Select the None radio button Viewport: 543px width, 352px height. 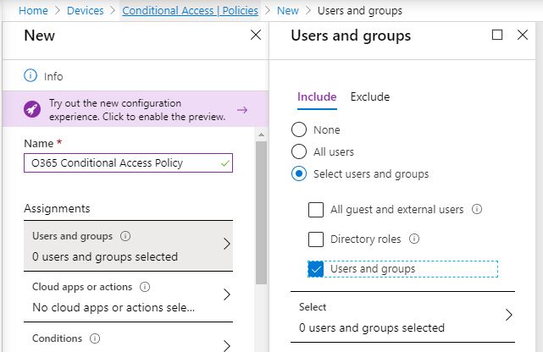(299, 130)
